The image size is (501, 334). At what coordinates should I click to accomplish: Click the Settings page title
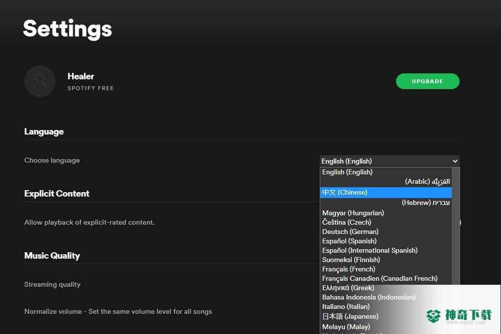tap(67, 29)
